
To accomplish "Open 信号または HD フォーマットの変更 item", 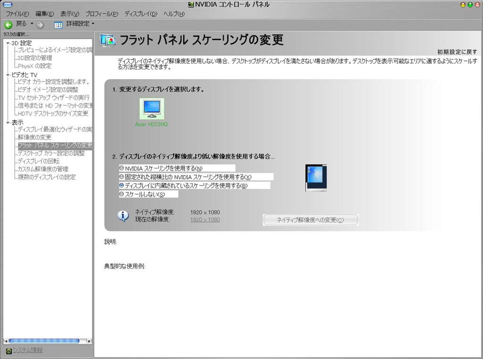I will click(55, 105).
